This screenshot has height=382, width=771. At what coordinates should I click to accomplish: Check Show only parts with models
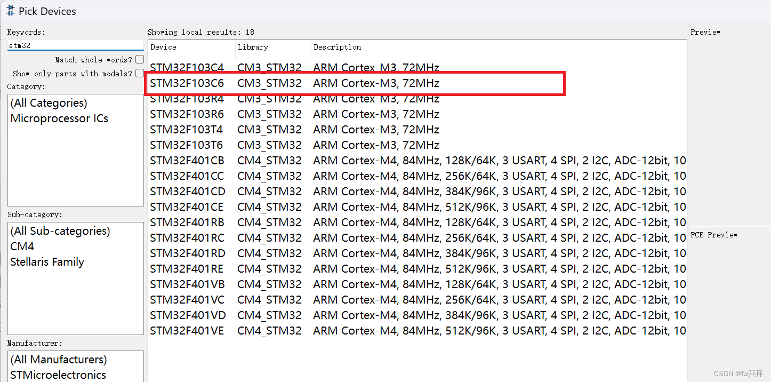[139, 73]
